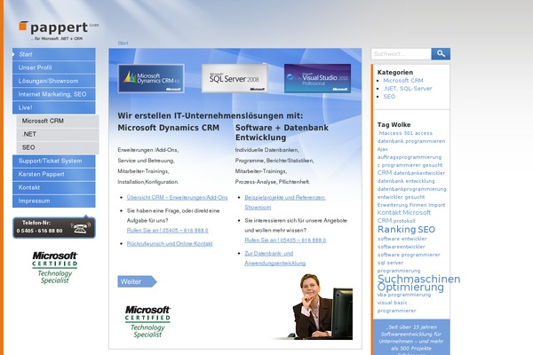Click the Suchmaschinen Optimierung tag

tap(418, 283)
